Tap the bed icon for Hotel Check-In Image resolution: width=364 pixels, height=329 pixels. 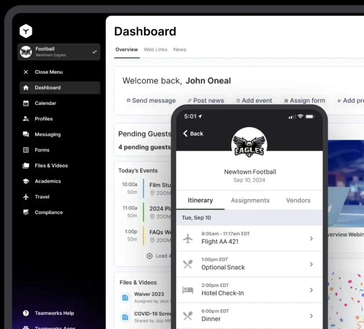188,290
